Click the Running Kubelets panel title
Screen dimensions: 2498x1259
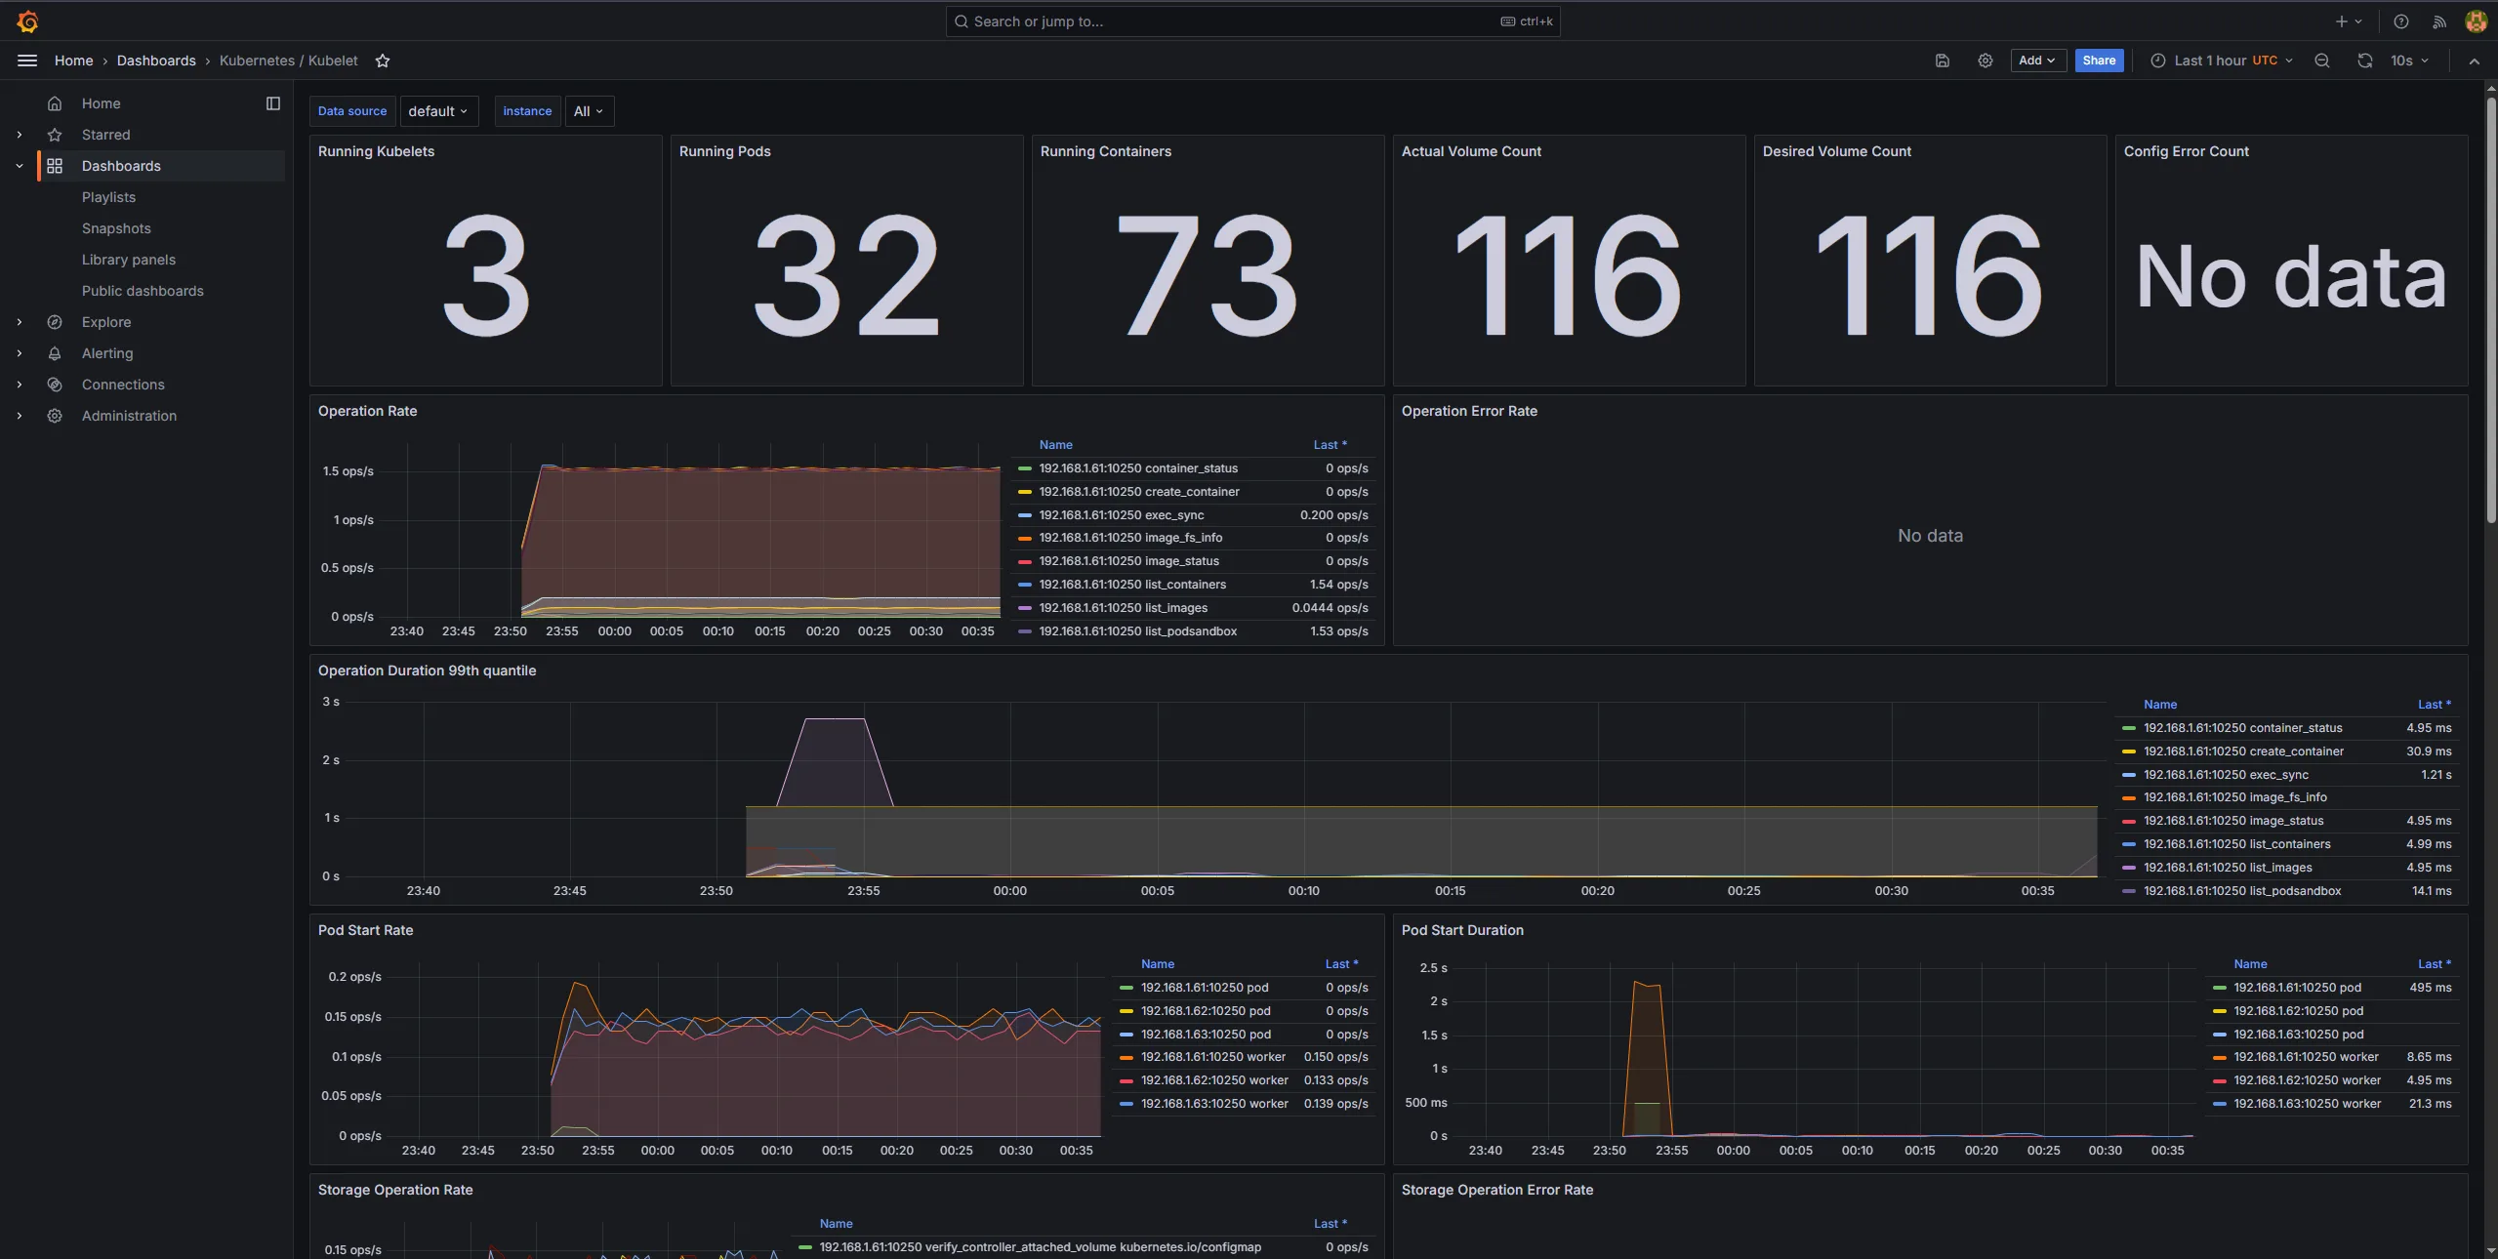pyautogui.click(x=376, y=151)
